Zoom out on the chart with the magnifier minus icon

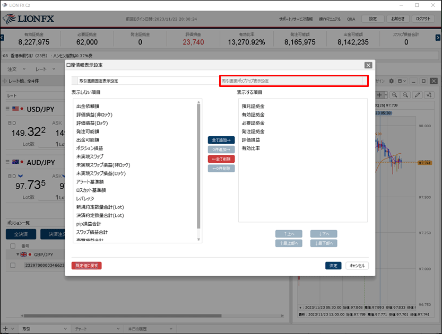pyautogui.click(x=405, y=95)
